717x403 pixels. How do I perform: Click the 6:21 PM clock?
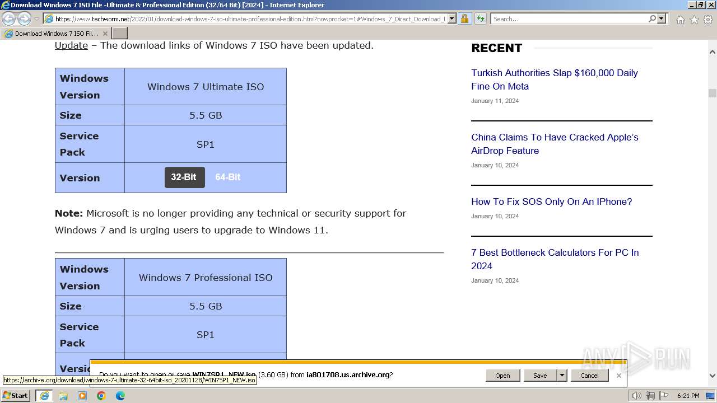(688, 396)
